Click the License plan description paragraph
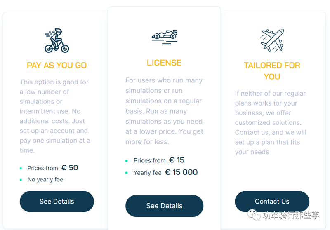The width and height of the screenshot is (330, 230). coord(164,111)
